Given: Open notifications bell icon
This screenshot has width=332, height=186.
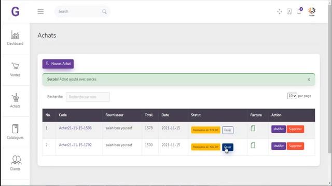Looking at the screenshot, I should click(x=299, y=11).
